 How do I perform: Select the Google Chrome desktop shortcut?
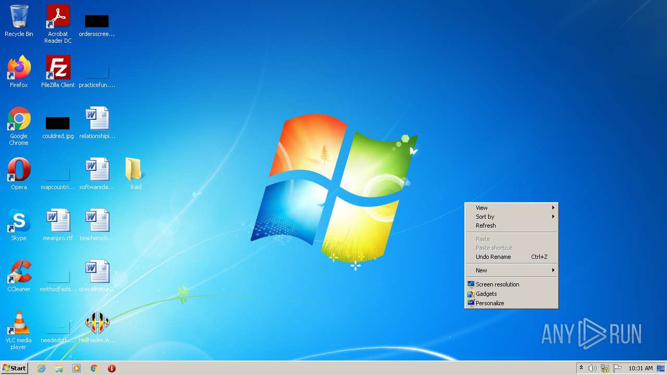(19, 126)
